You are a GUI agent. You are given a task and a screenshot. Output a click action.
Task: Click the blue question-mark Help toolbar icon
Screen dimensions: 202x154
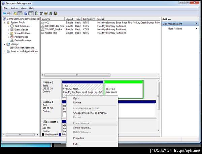click(26, 13)
